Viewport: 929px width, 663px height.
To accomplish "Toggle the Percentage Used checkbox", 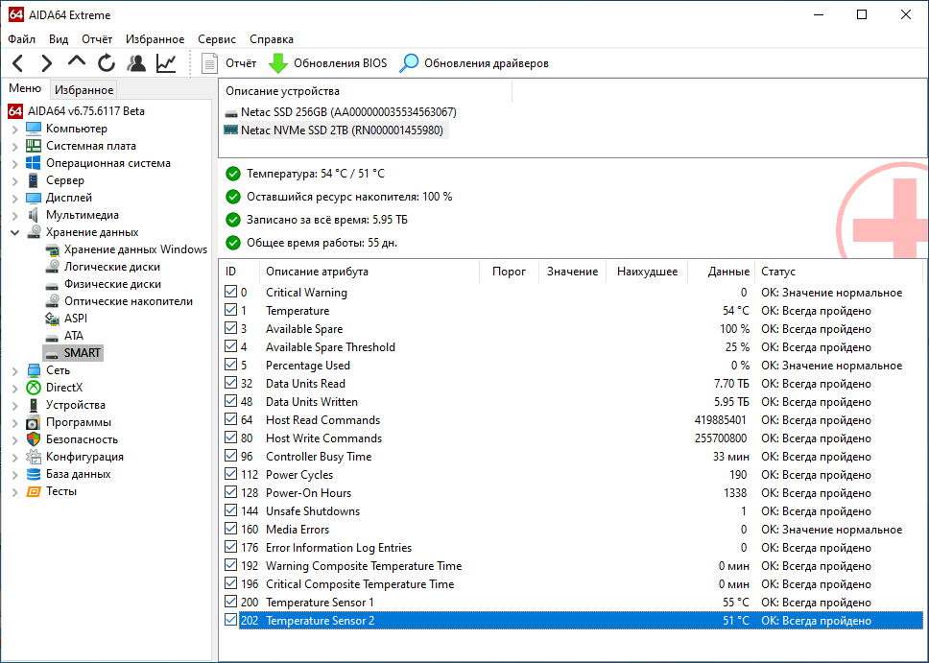I will (231, 365).
